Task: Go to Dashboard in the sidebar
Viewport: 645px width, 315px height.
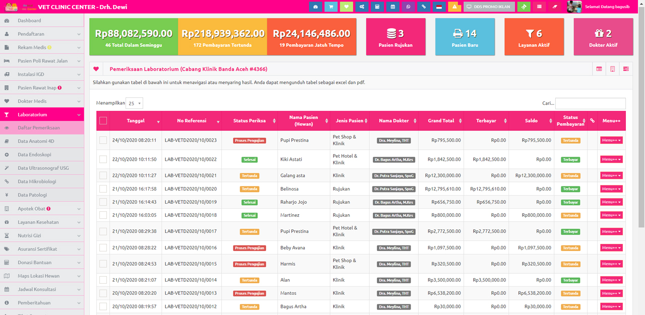Action: (x=29, y=21)
